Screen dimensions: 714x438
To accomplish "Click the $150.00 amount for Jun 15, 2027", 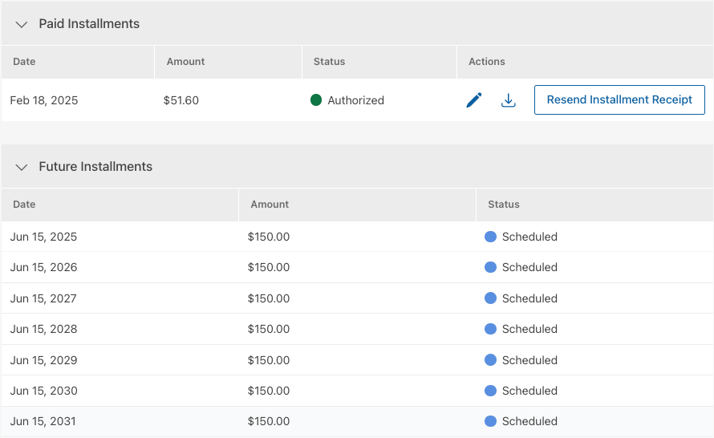I will 269,298.
